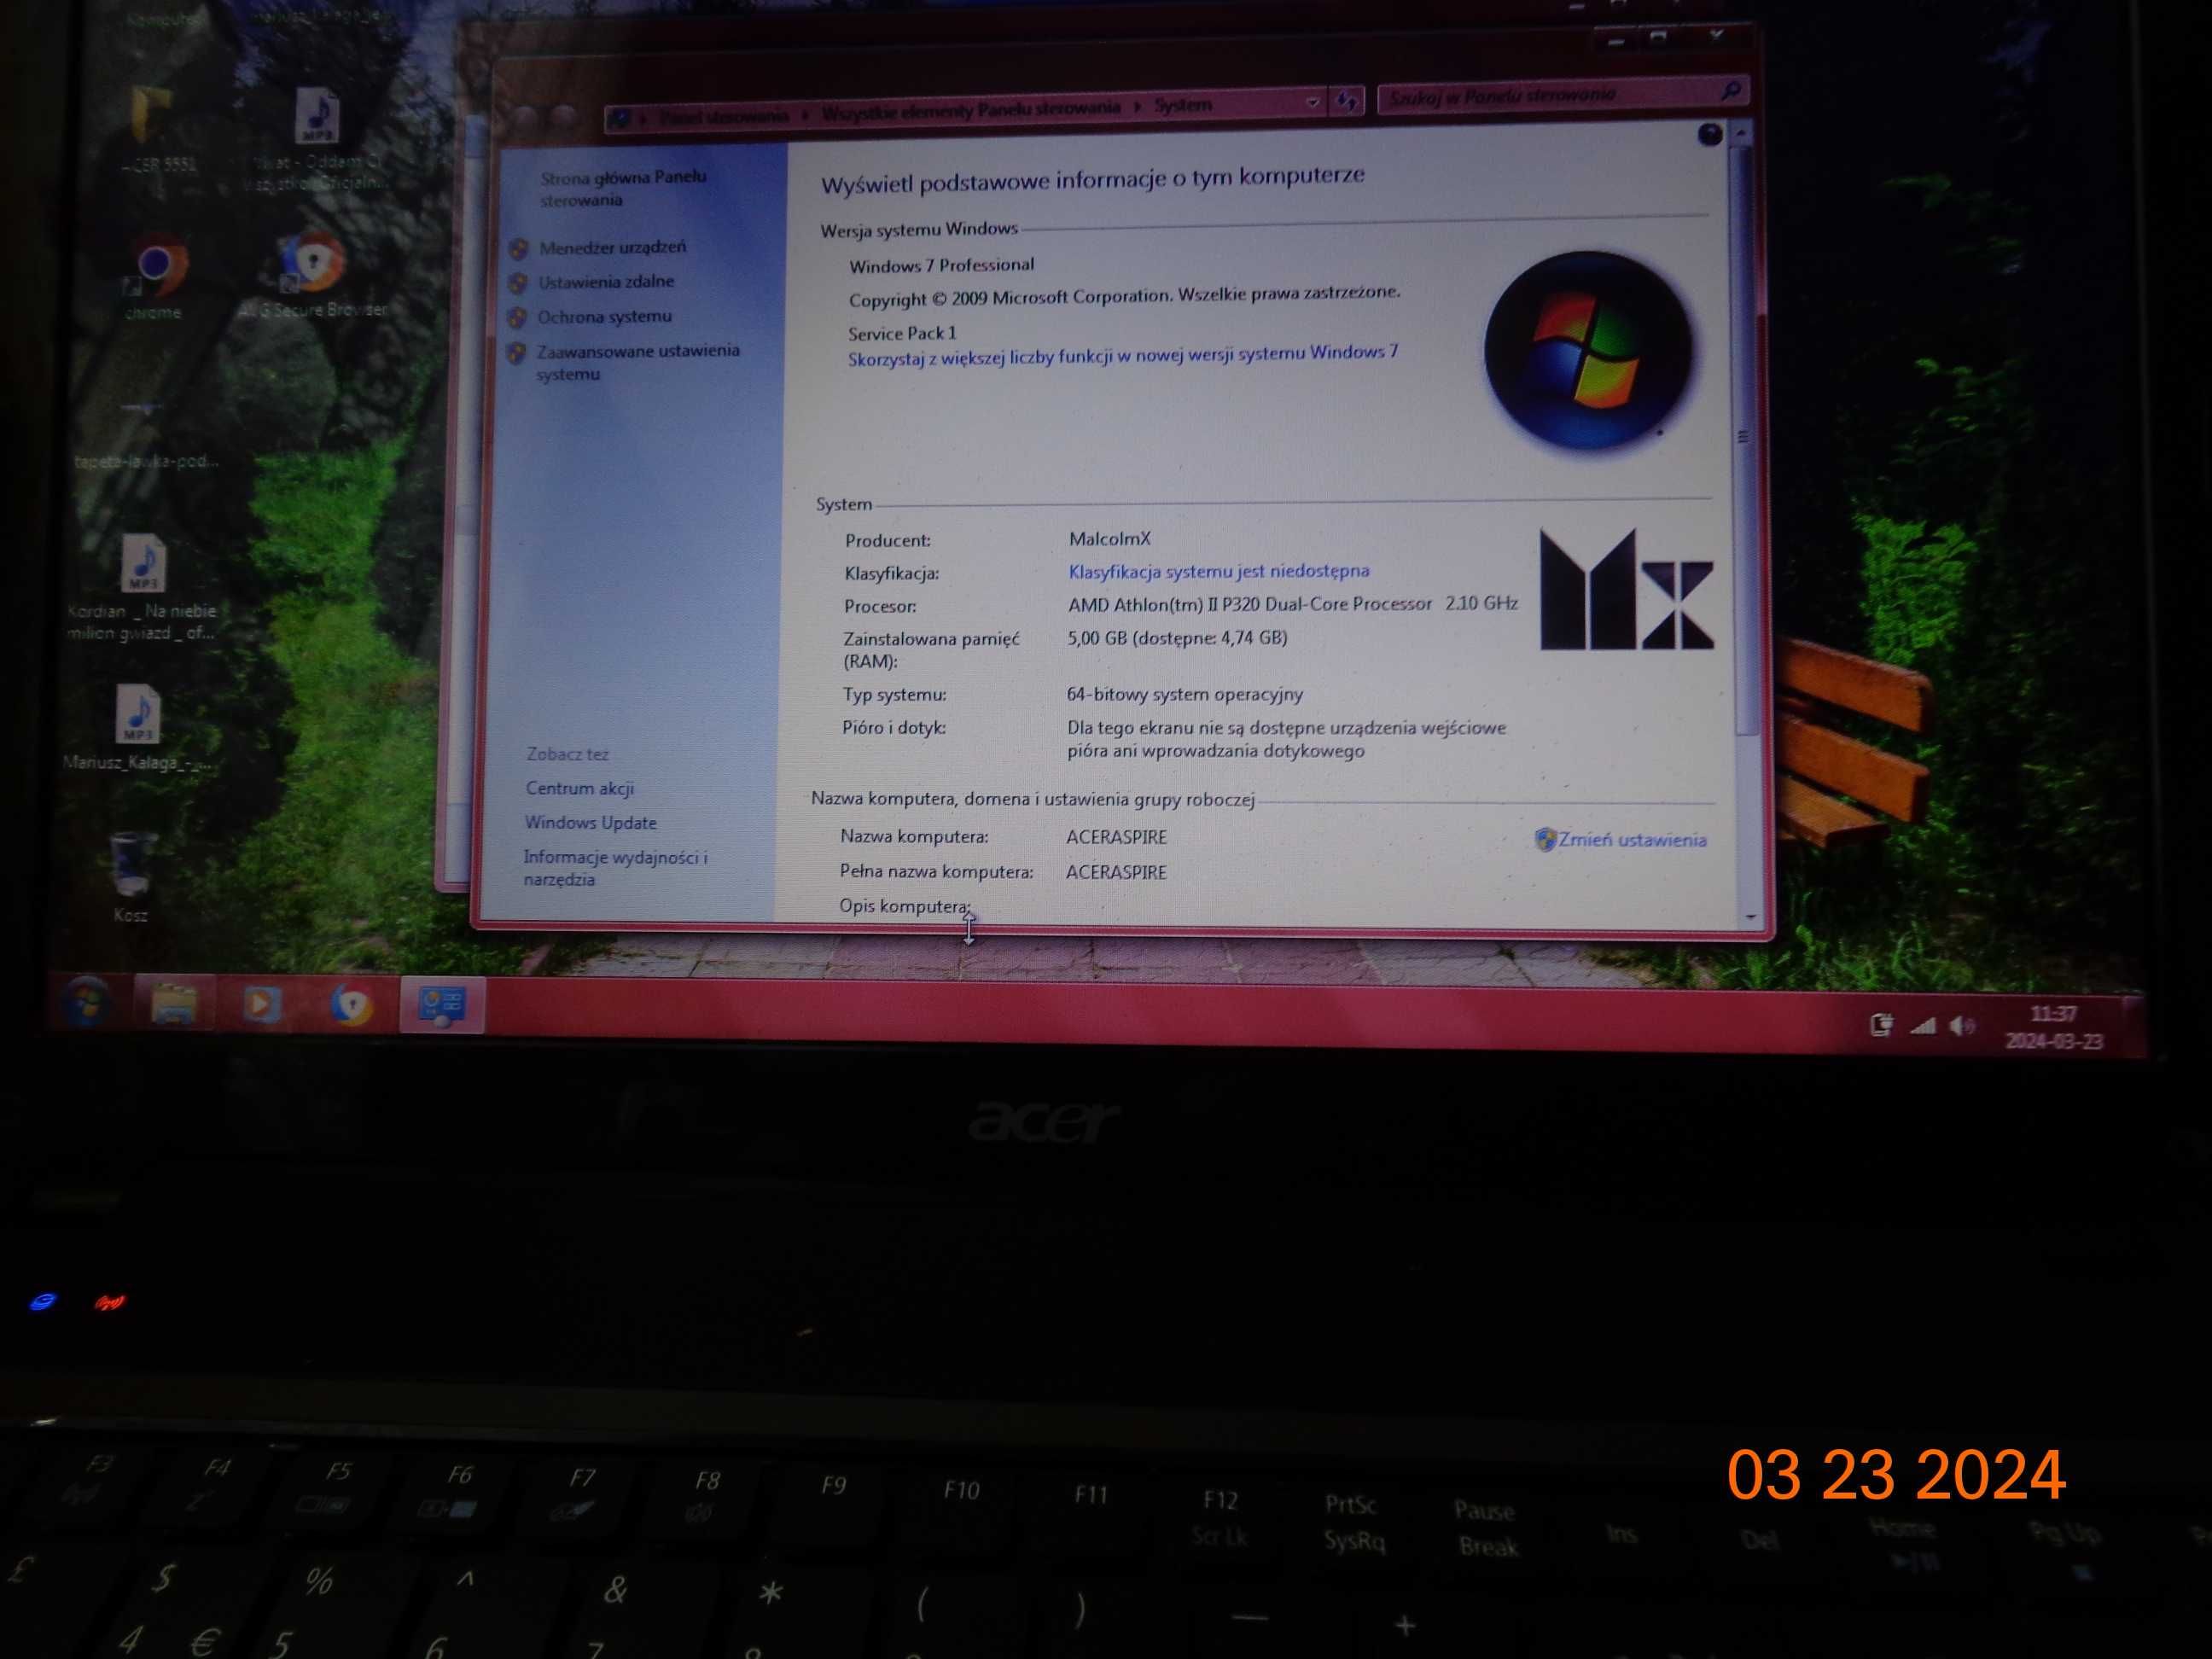Select the Mariusz_Kalaga MP3 file

coord(138,728)
